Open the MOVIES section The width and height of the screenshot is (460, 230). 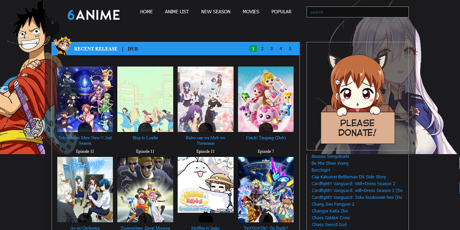point(251,12)
